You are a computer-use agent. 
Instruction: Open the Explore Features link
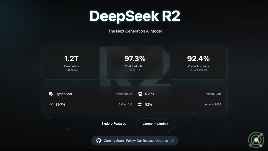114,124
